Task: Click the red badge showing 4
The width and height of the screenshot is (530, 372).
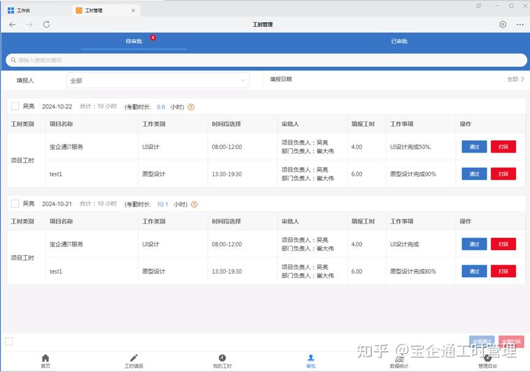Action: 153,37
